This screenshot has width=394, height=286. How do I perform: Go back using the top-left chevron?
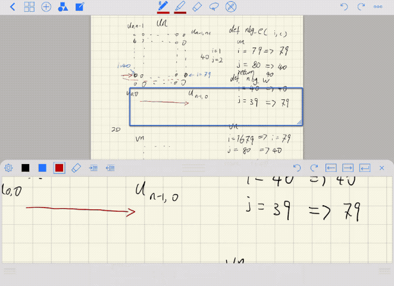pyautogui.click(x=12, y=7)
